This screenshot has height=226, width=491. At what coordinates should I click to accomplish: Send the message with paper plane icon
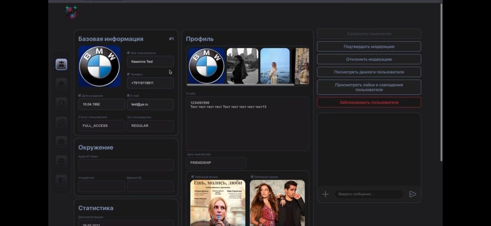point(413,194)
